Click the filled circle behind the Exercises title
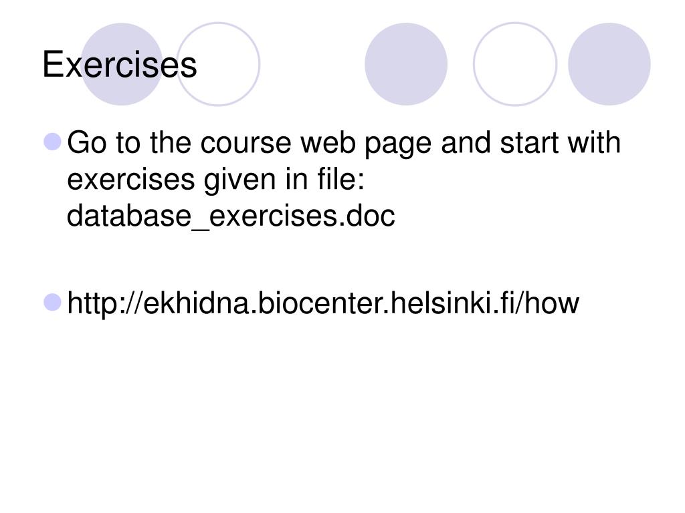Image resolution: width=685 pixels, height=513 pixels. (x=122, y=64)
